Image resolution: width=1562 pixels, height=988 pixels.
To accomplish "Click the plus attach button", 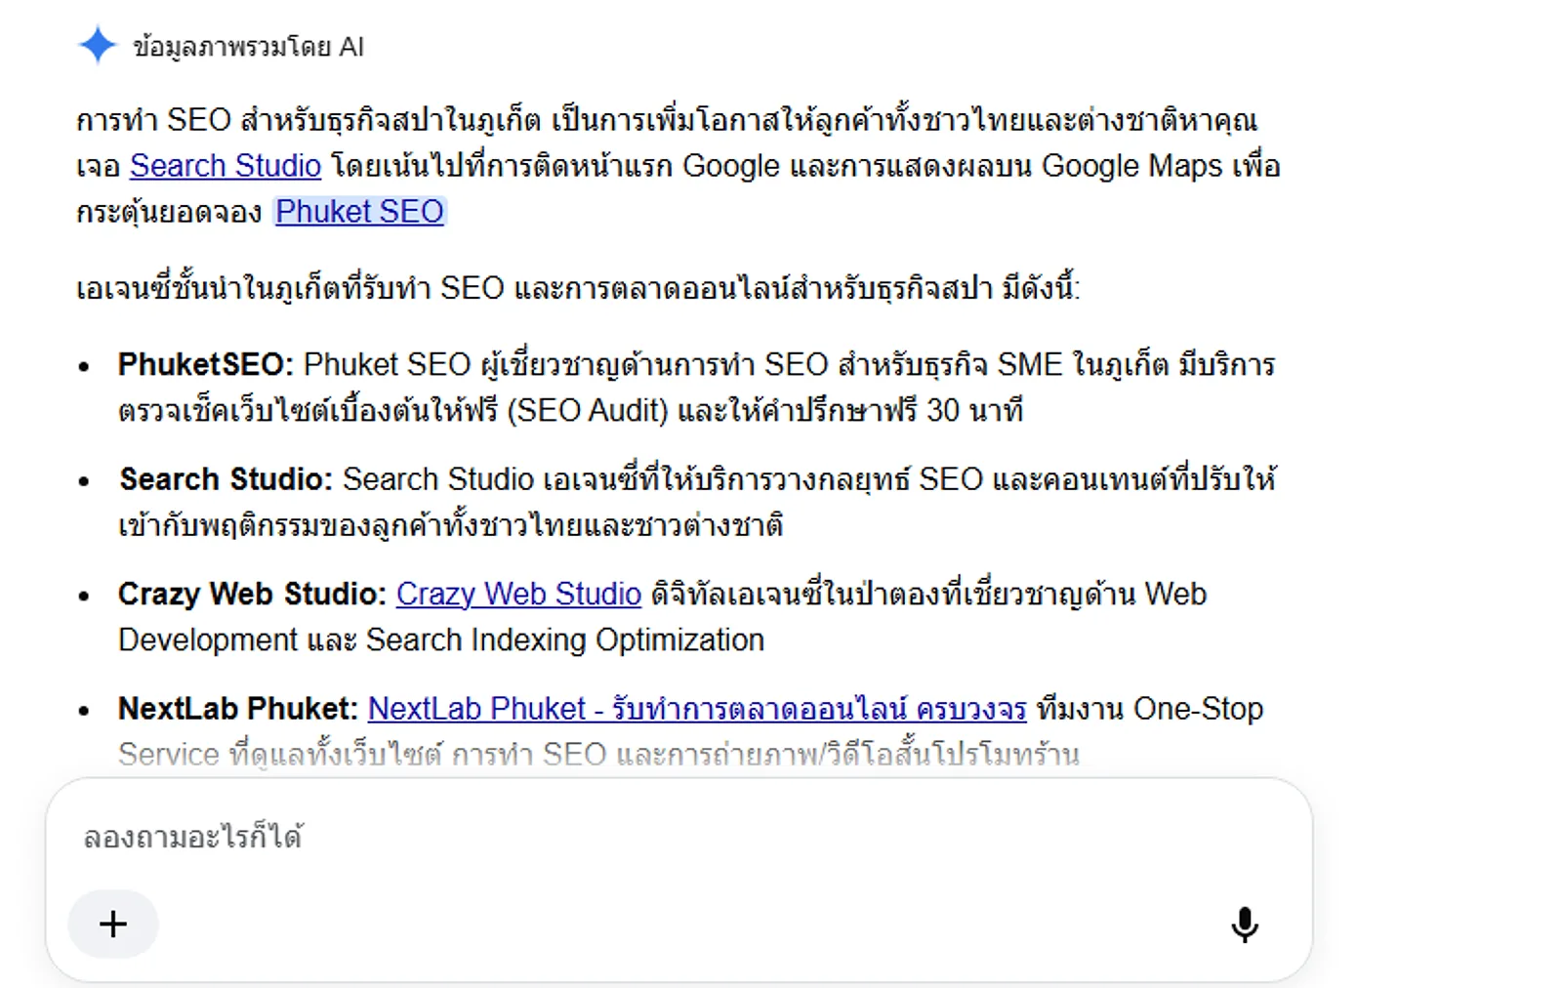I will [113, 924].
